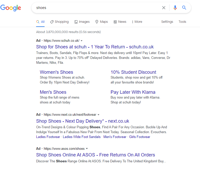Start voice search with the microphone icon
This screenshot has width=200, height=170.
(175, 8)
